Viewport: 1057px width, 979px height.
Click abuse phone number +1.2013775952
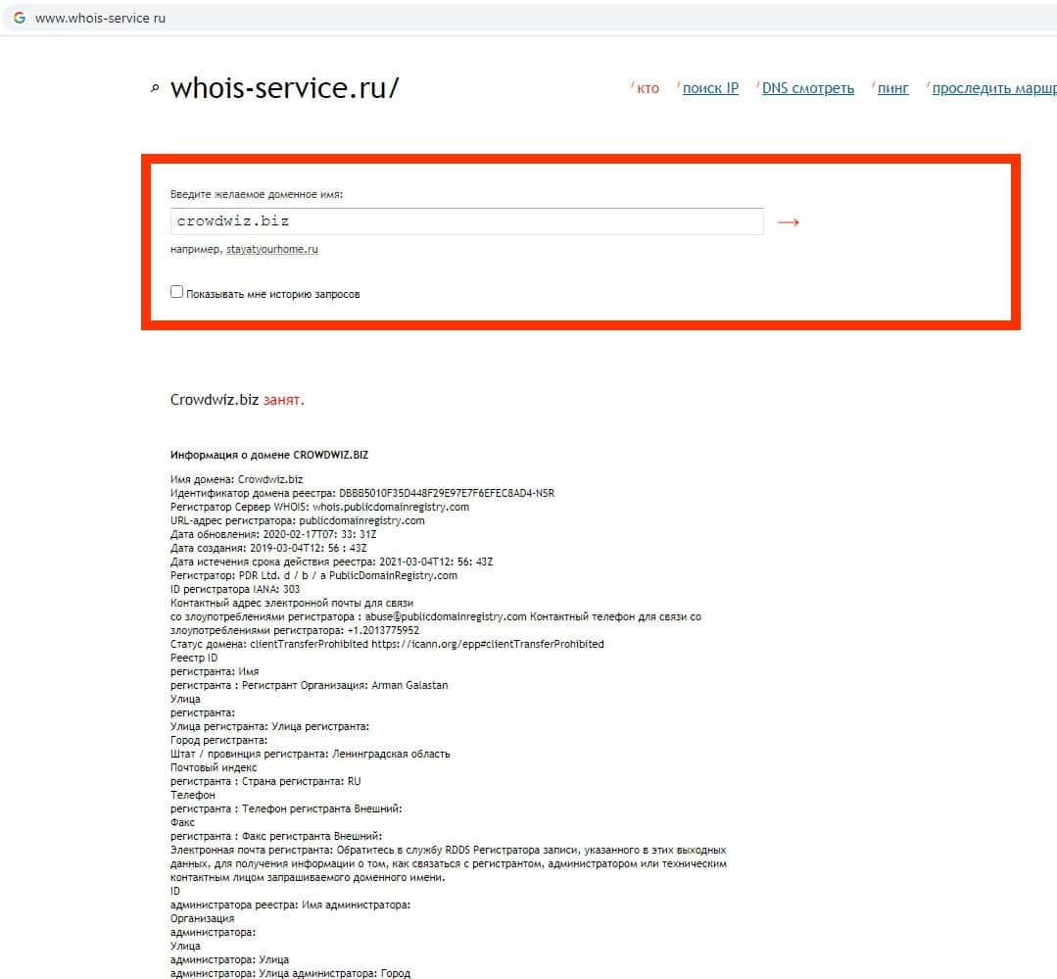coord(383,630)
